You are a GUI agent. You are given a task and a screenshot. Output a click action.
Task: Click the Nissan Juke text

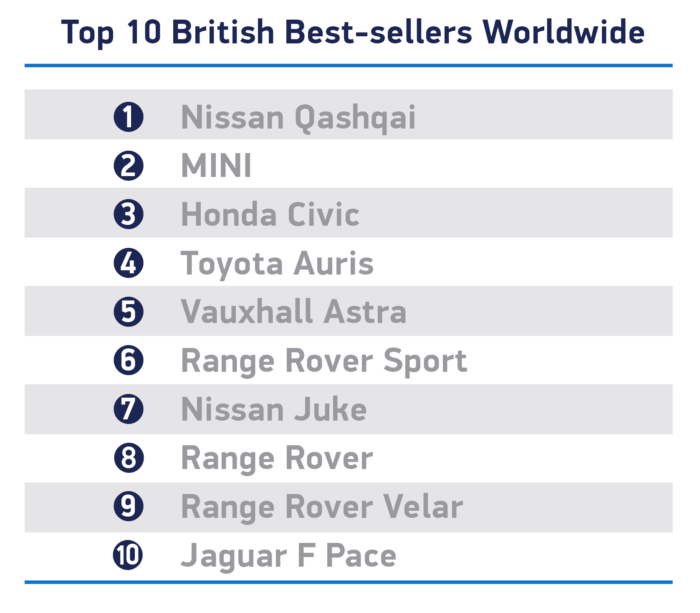274,409
